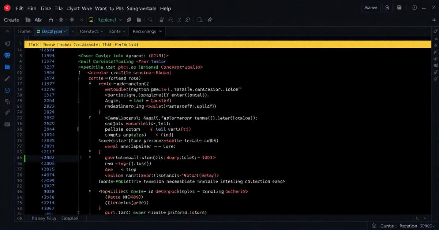Viewport: 439px width, 230px height.
Task: Open the Help menu
Action: tap(166, 8)
